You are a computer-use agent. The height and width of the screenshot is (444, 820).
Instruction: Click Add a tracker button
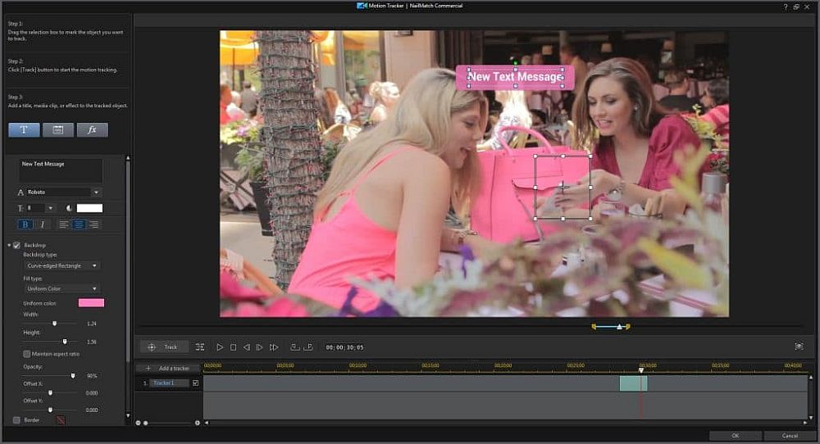click(168, 369)
